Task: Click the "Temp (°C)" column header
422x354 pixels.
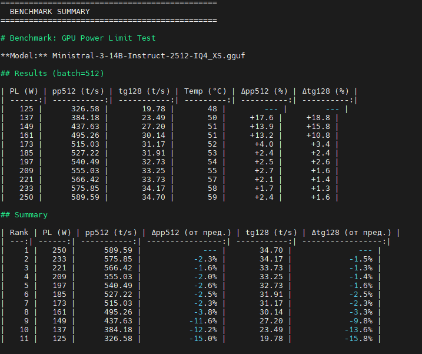Action: coord(205,91)
